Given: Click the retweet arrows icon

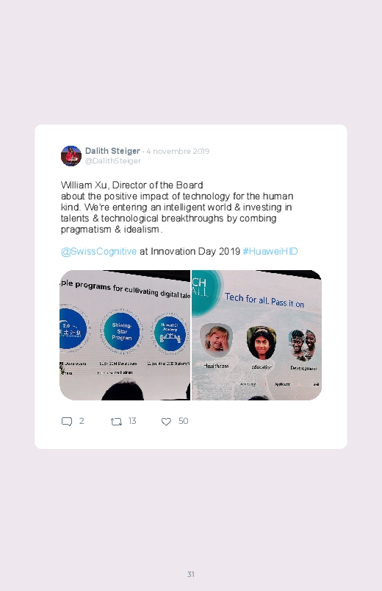Looking at the screenshot, I should click(116, 422).
